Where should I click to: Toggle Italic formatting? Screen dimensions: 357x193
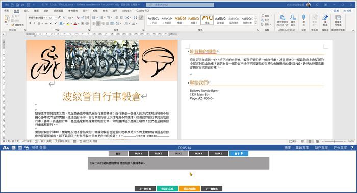tap(34, 23)
